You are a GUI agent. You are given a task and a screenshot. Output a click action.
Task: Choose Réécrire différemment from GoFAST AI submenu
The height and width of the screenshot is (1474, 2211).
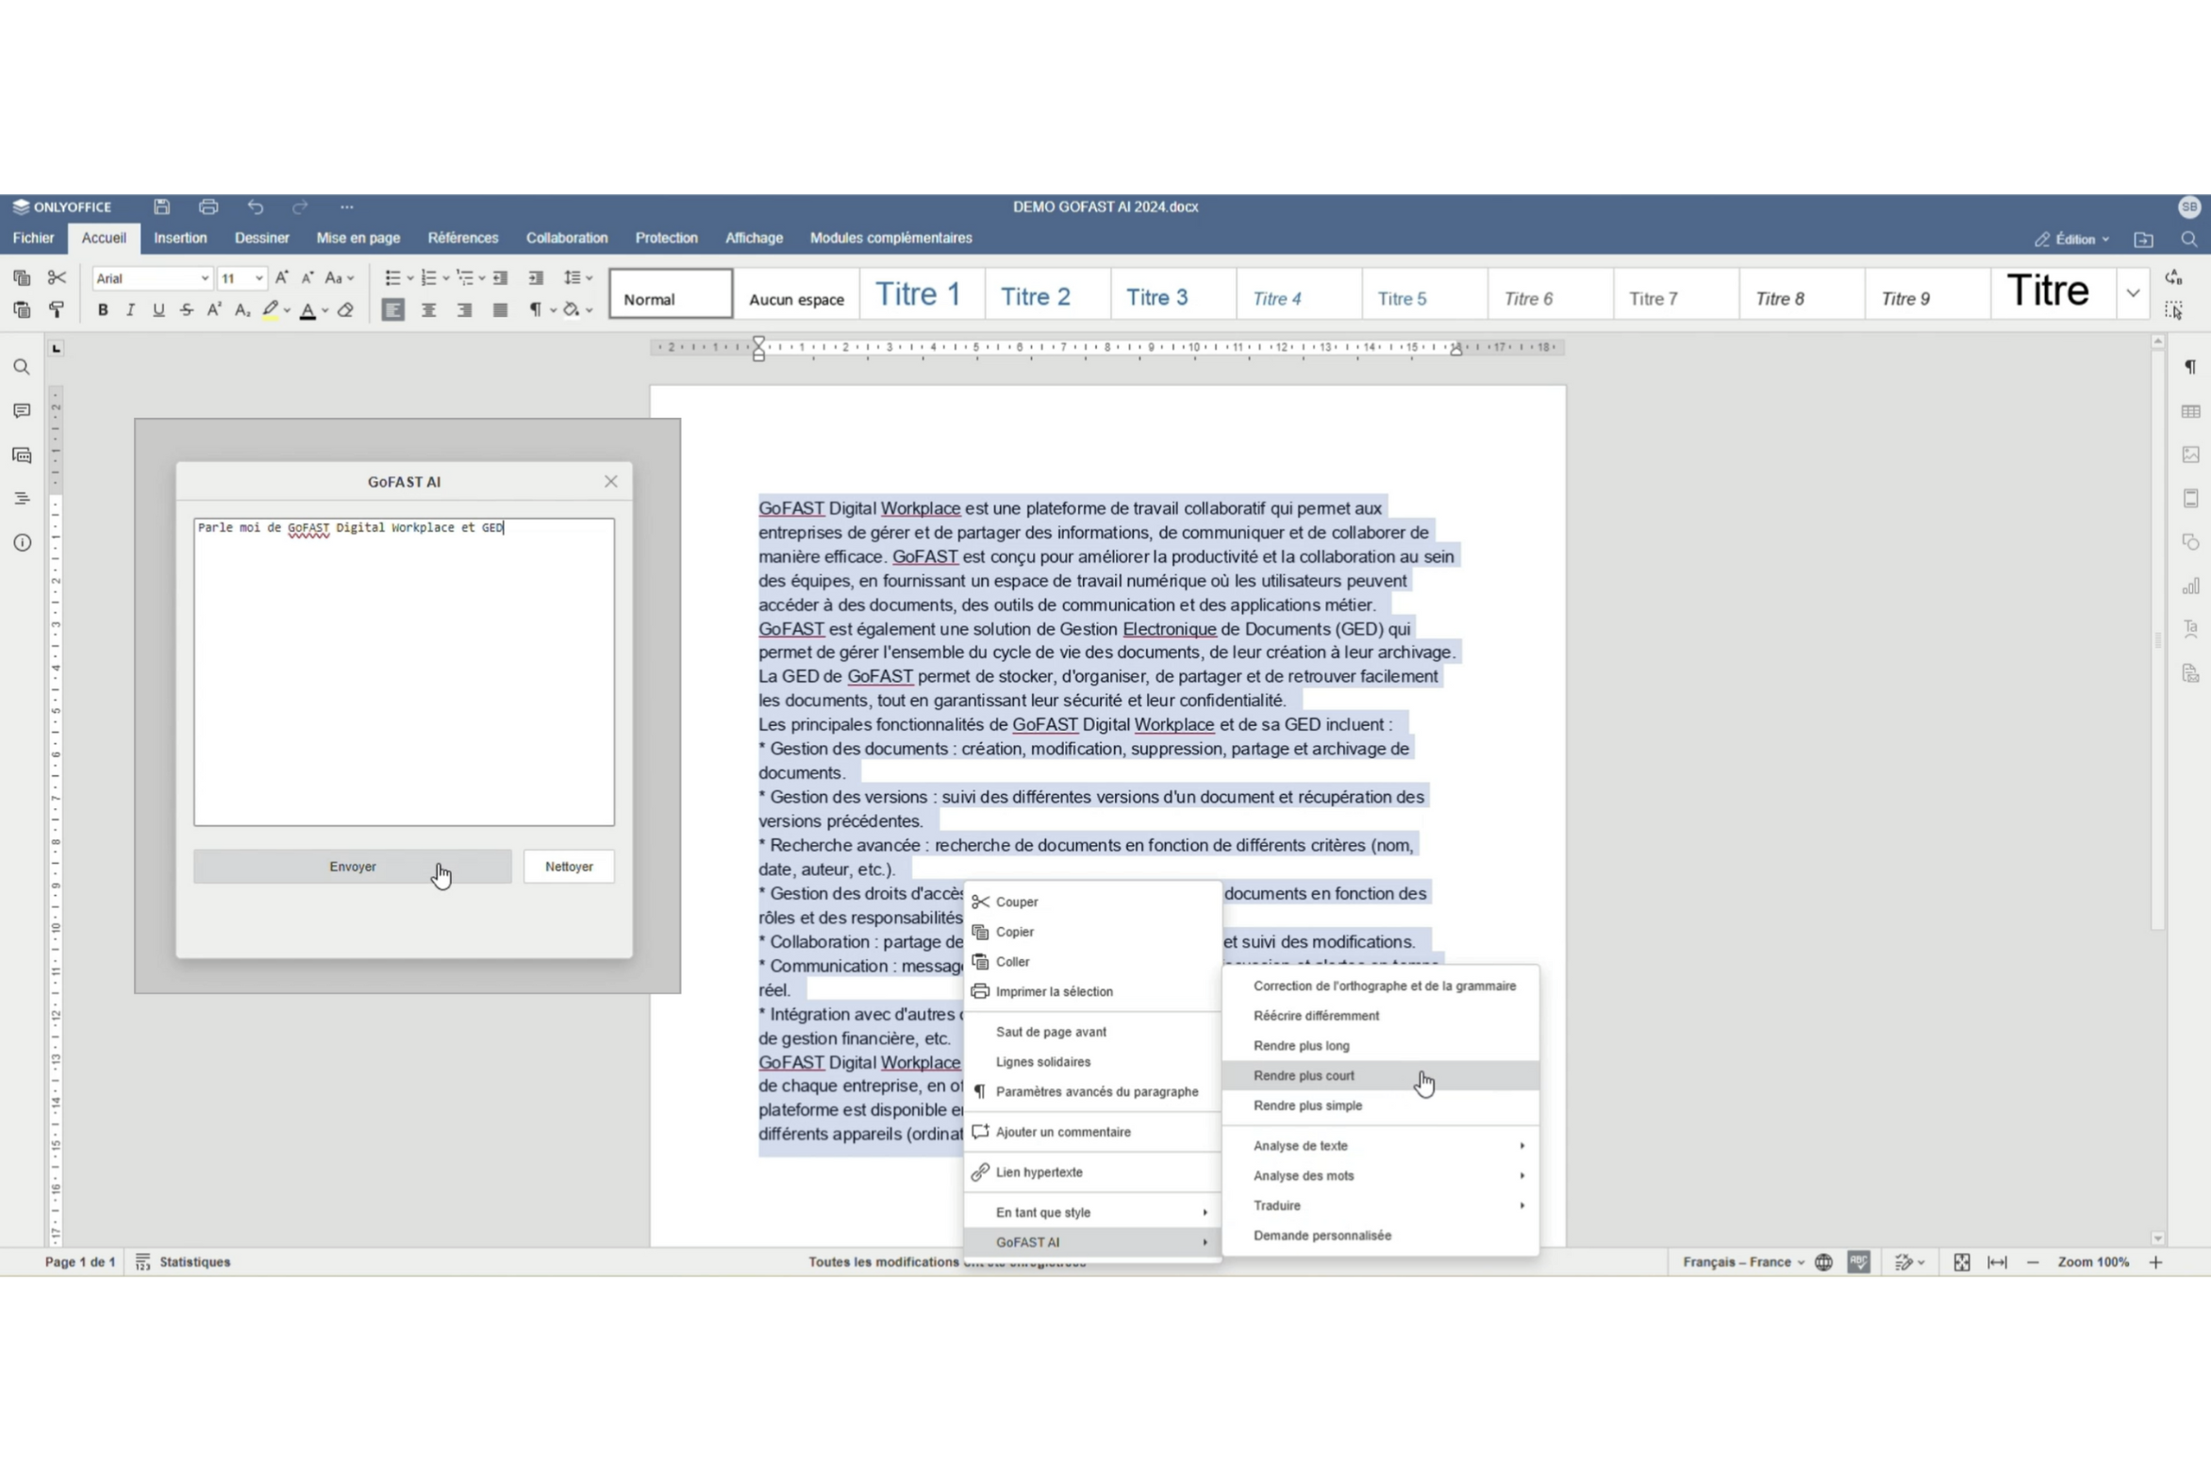[x=1316, y=1016]
